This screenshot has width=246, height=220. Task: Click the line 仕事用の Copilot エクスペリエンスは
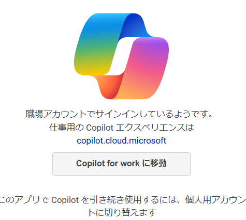(121, 128)
